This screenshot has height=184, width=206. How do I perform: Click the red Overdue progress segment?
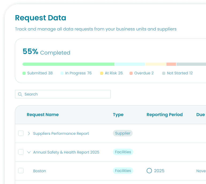(171, 64)
